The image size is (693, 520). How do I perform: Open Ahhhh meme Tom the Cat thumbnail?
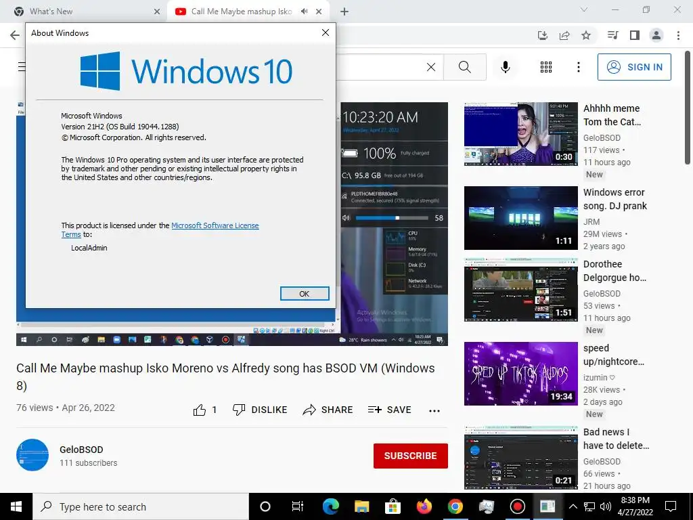pos(520,134)
